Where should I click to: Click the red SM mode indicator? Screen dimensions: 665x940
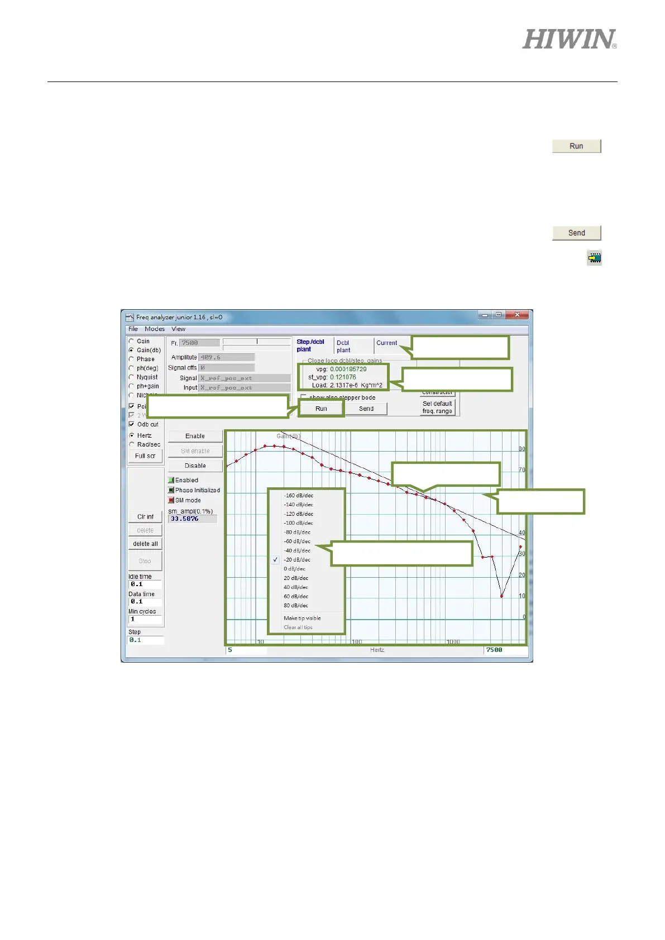click(x=171, y=500)
